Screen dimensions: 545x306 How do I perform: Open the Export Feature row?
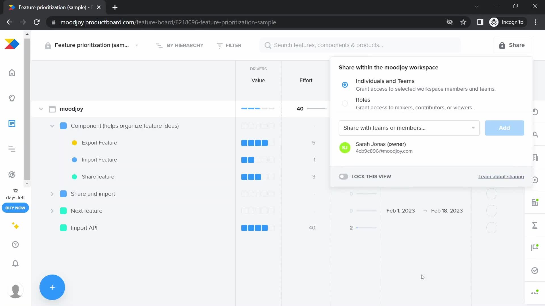(99, 143)
